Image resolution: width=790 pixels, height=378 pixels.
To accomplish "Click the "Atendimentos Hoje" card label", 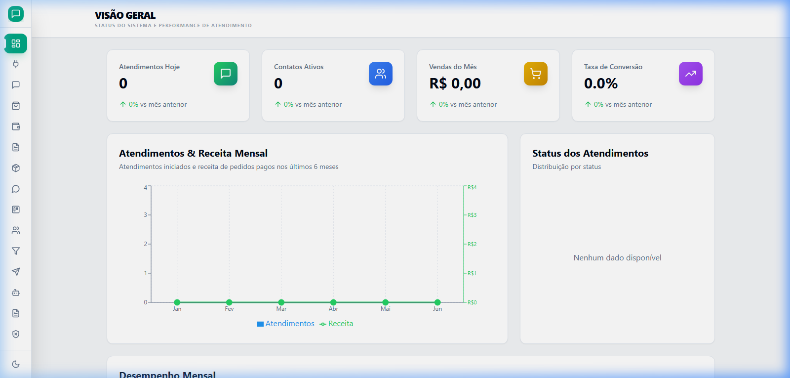I will pos(149,67).
